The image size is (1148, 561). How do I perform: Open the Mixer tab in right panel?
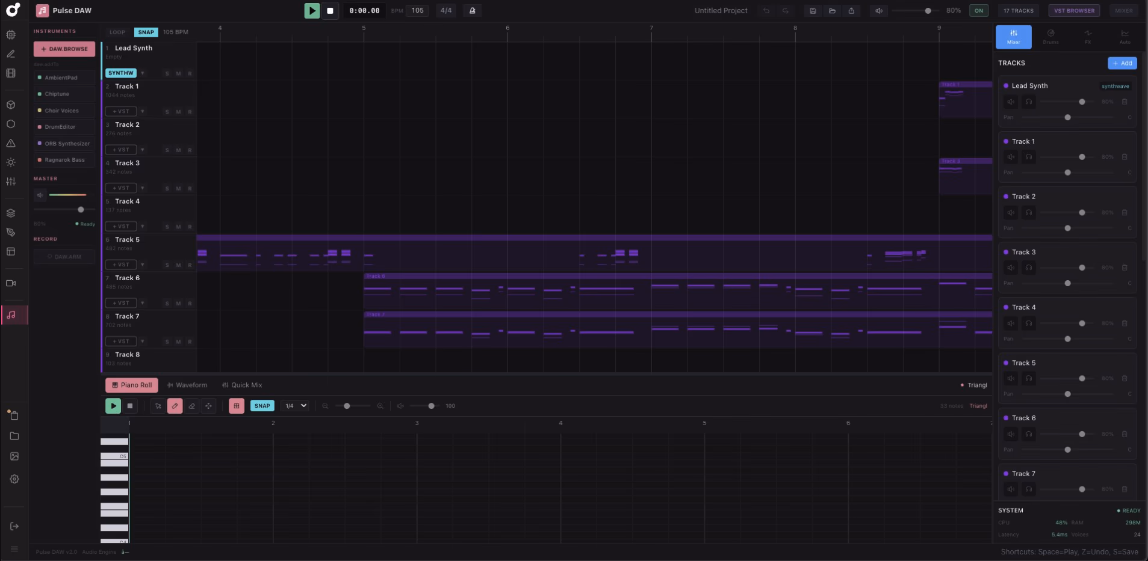[1014, 37]
